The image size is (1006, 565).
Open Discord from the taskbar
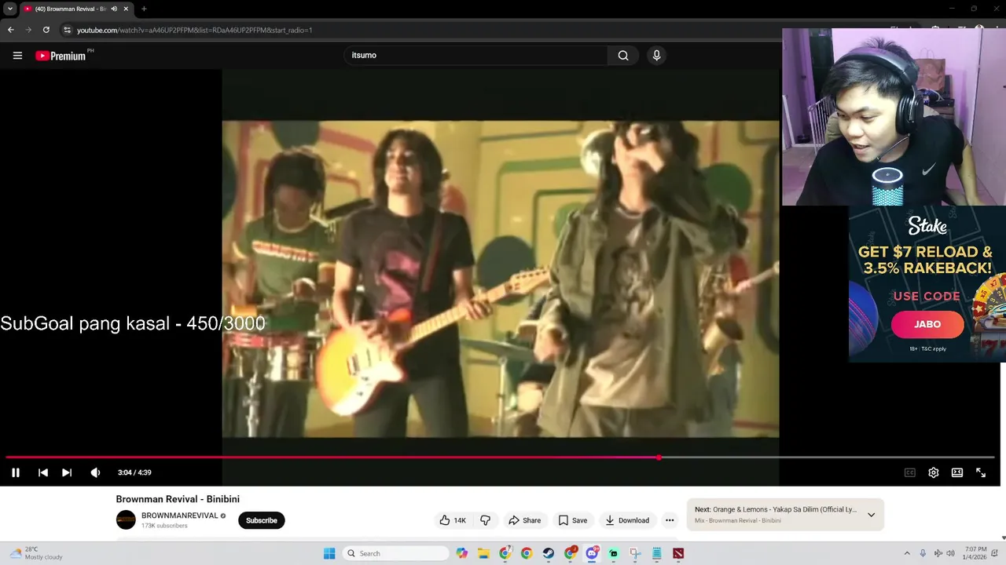(592, 553)
